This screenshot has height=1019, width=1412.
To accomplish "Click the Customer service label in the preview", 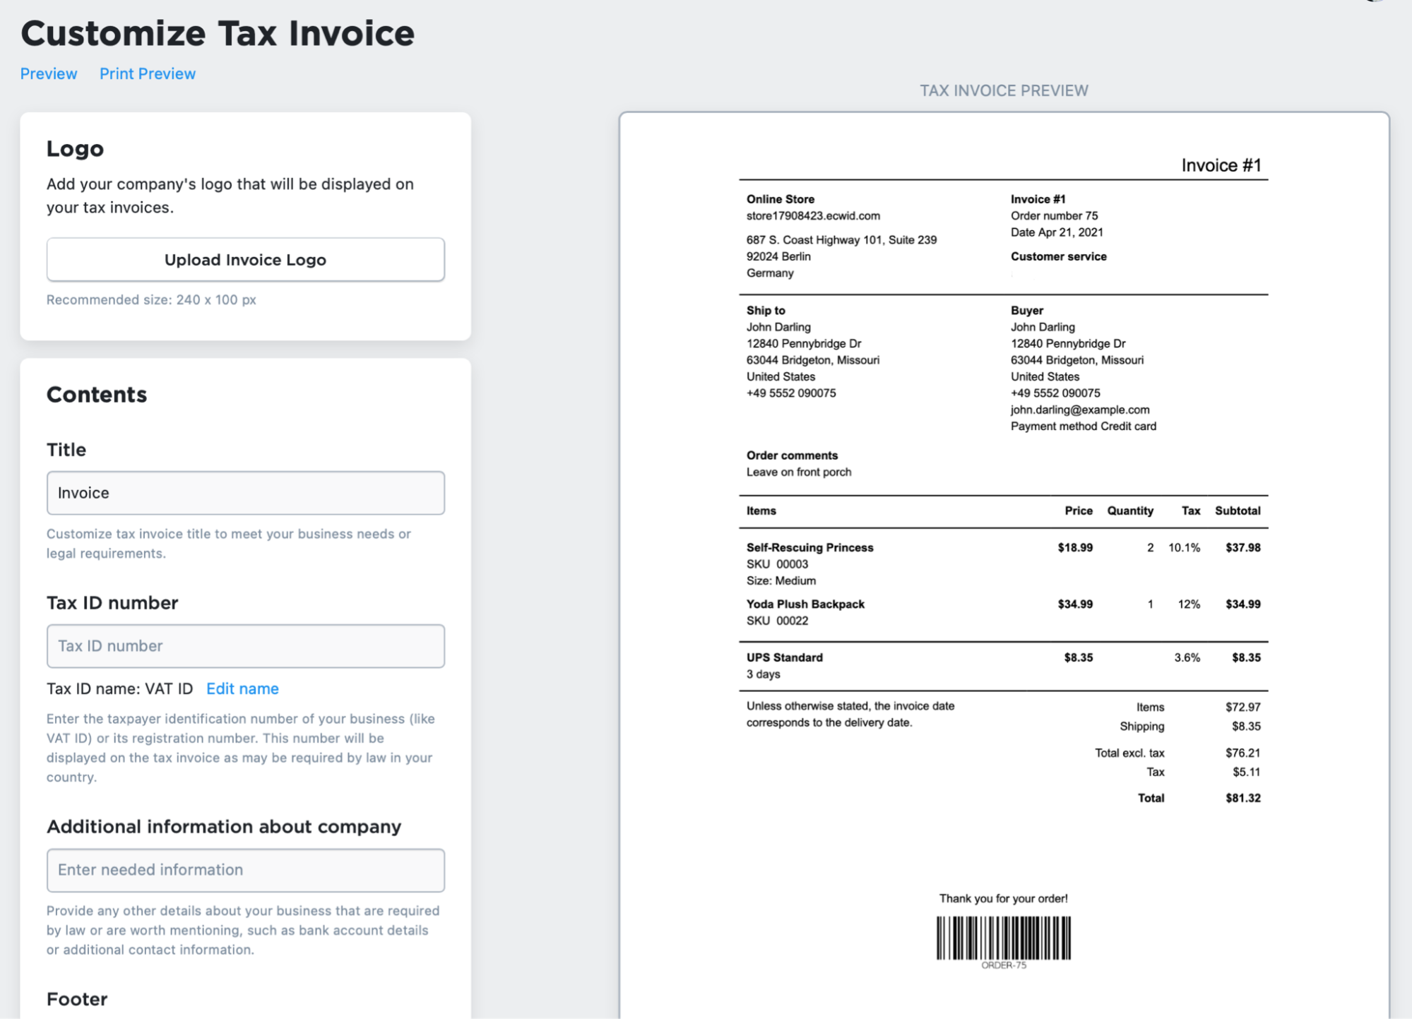I will [x=1057, y=256].
